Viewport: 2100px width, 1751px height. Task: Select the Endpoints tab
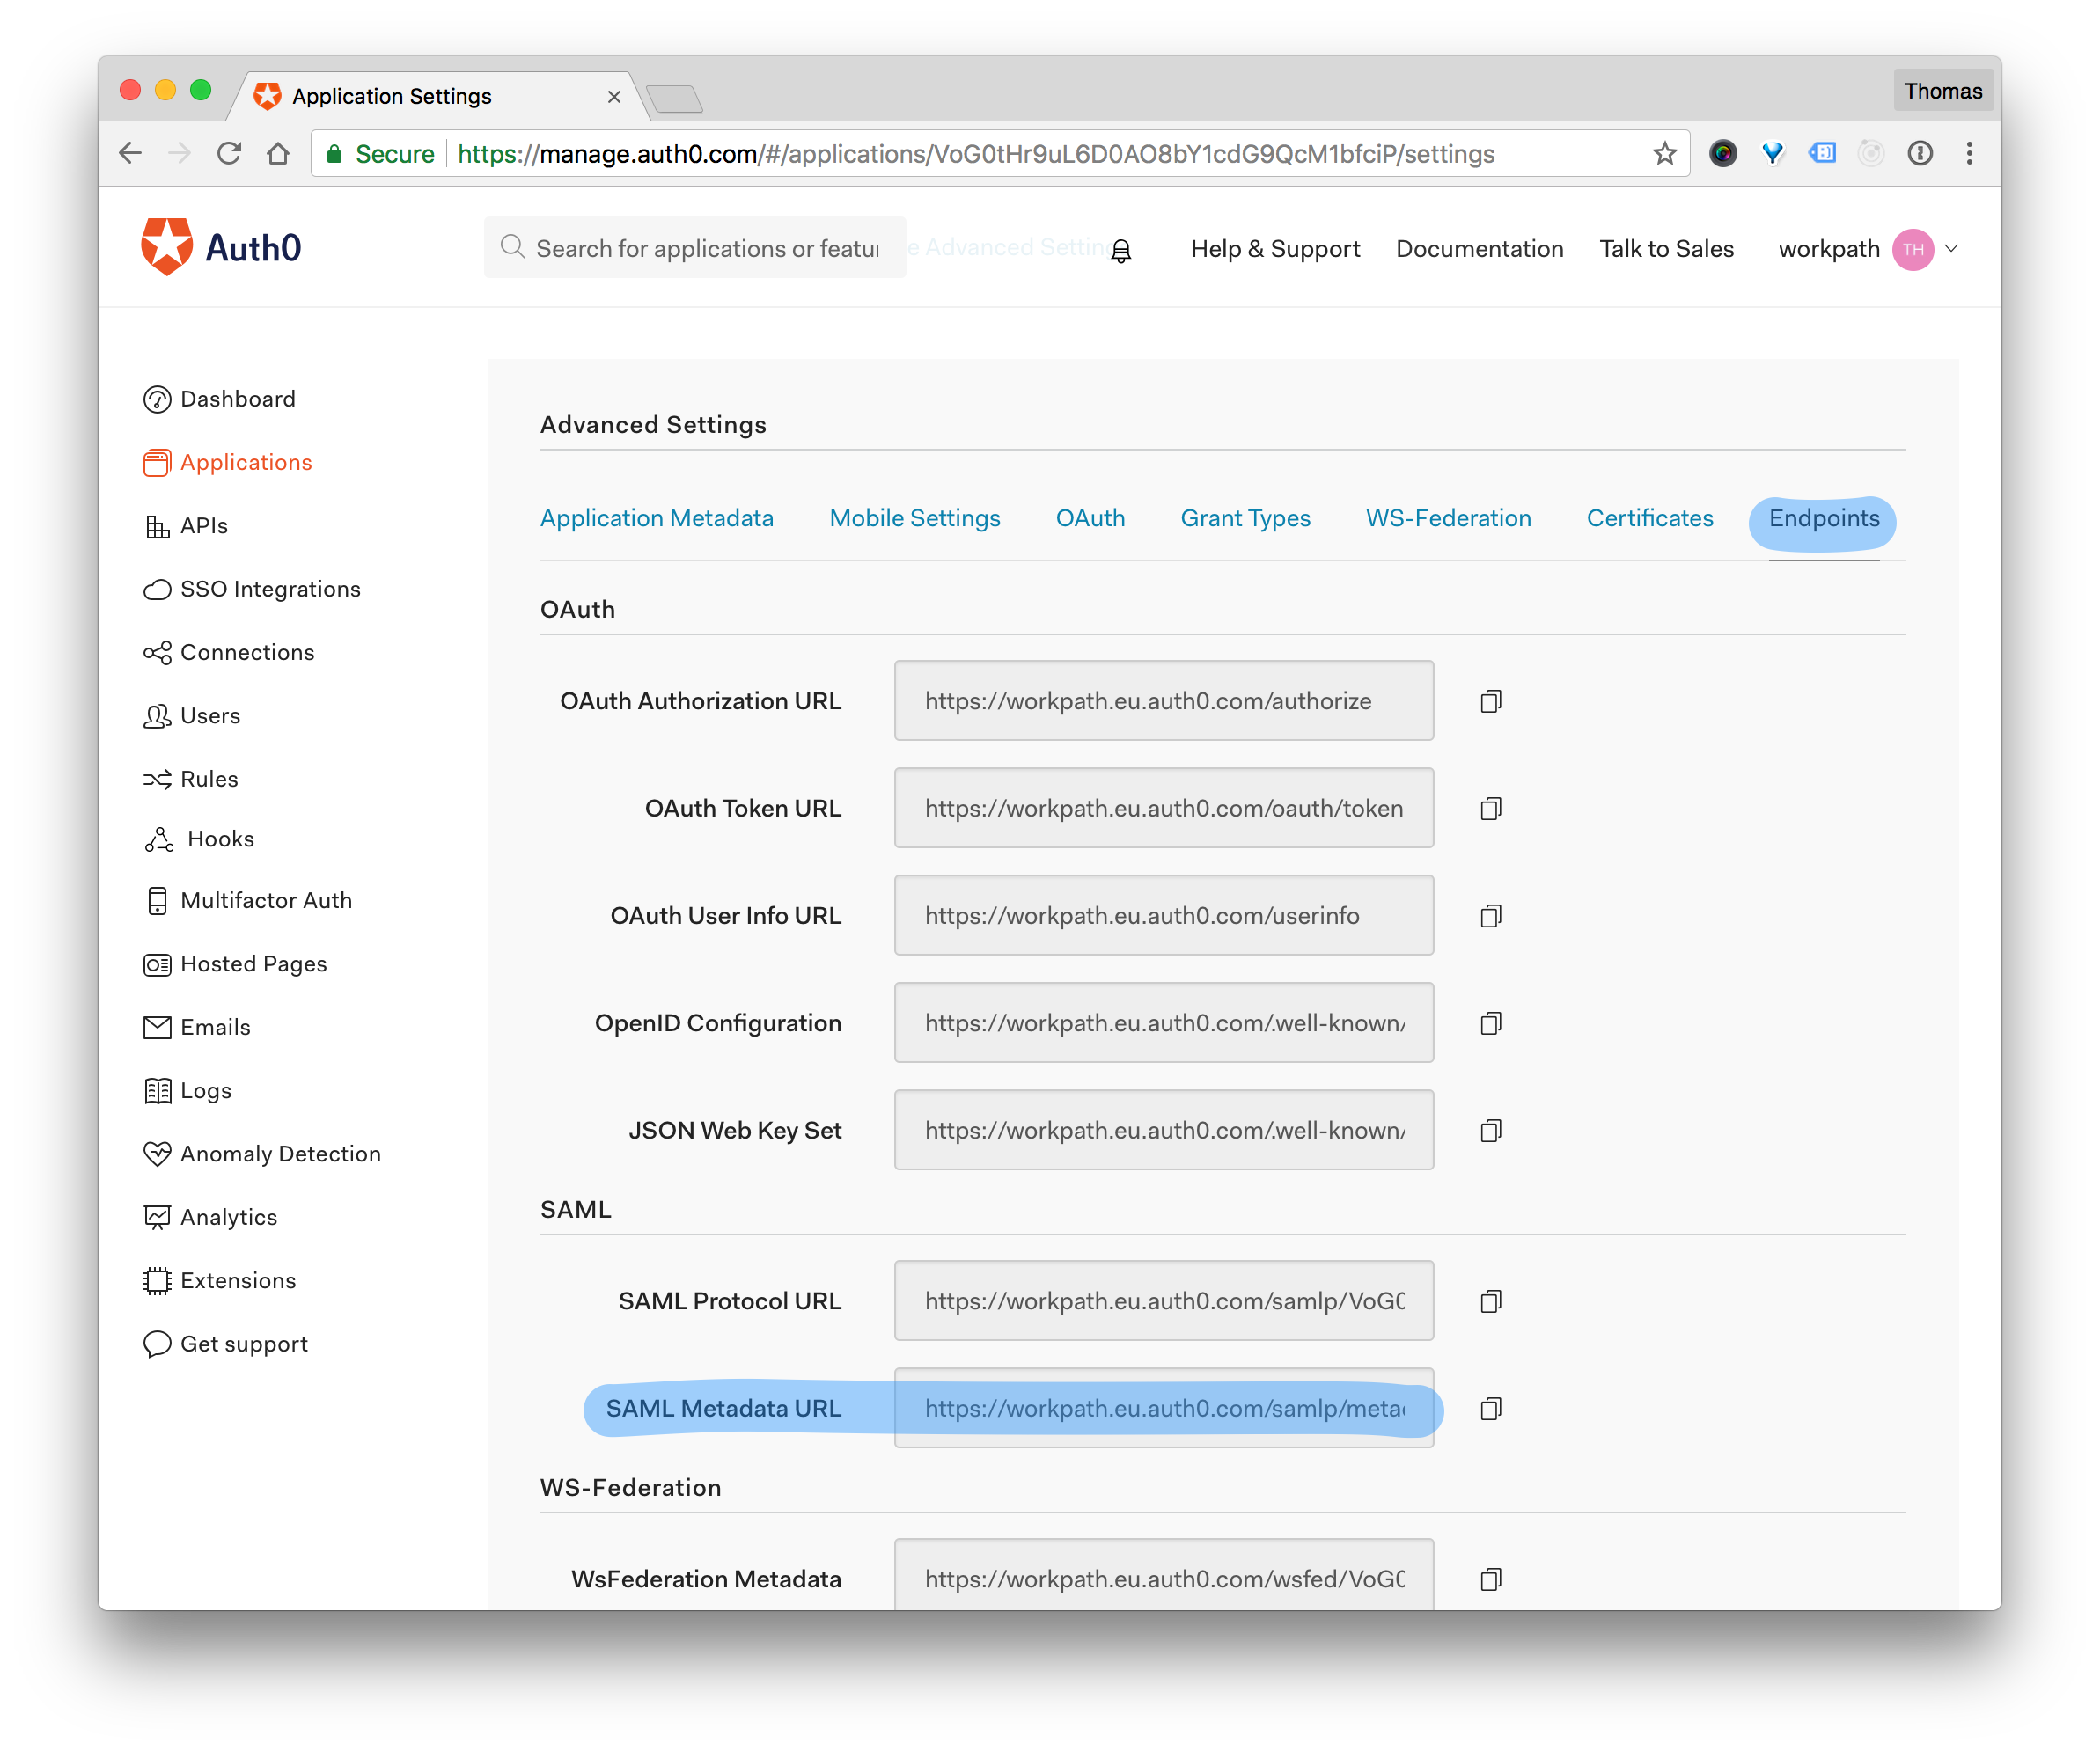click(x=1824, y=518)
